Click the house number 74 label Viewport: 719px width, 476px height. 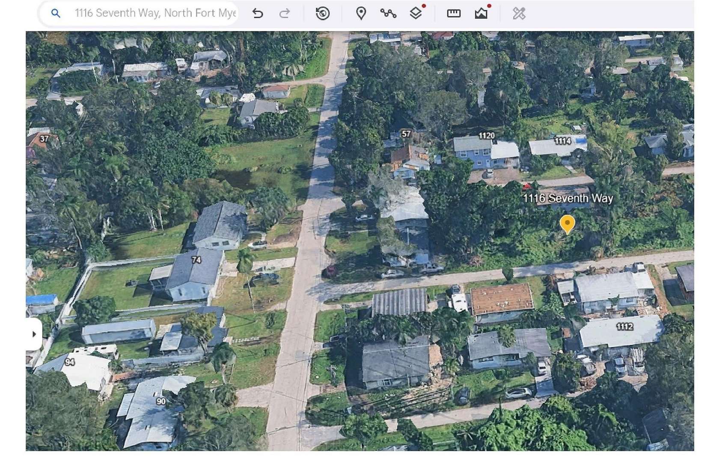coord(196,260)
